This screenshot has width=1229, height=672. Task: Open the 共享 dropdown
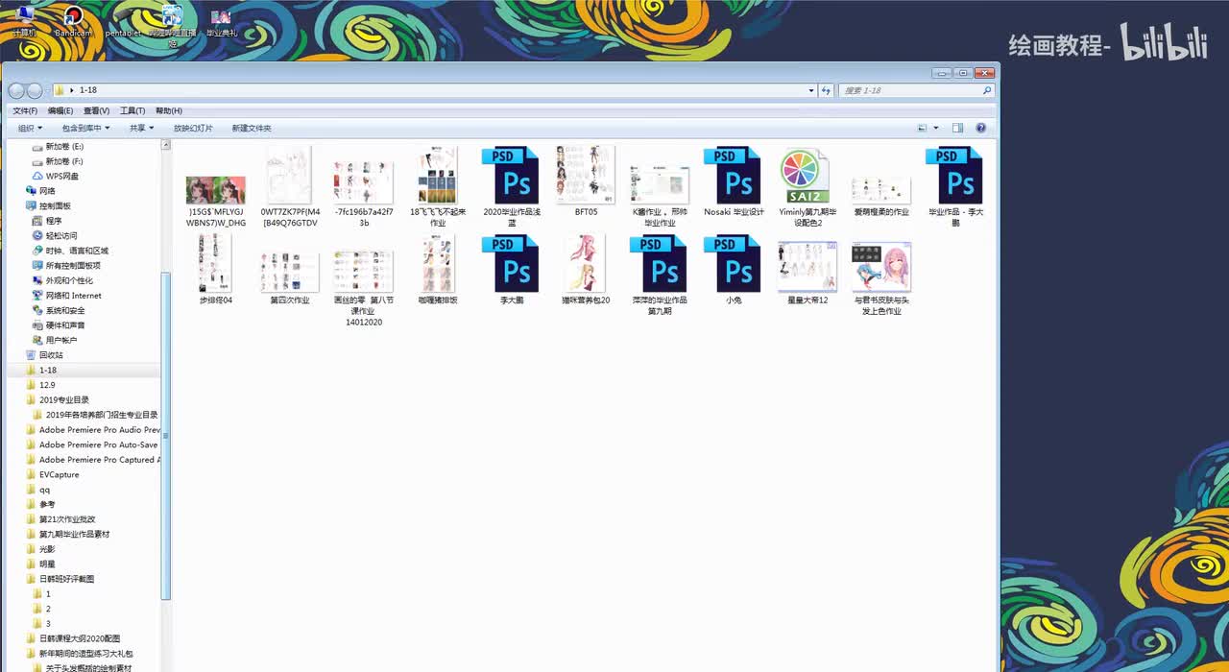tap(141, 128)
